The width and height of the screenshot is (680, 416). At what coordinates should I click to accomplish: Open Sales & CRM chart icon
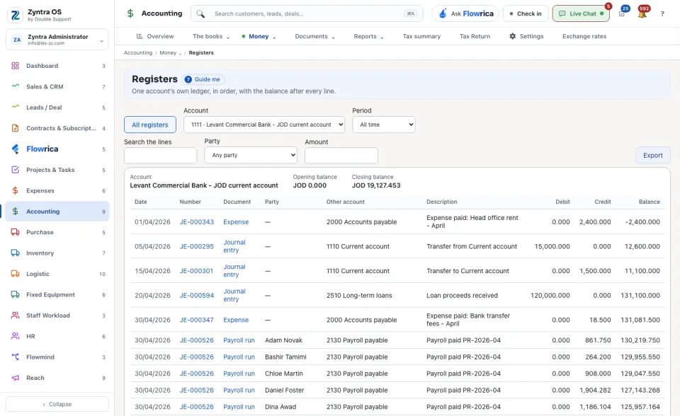pyautogui.click(x=15, y=86)
